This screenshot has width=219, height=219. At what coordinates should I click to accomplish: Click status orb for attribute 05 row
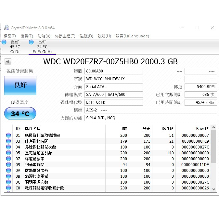click(x=8, y=153)
